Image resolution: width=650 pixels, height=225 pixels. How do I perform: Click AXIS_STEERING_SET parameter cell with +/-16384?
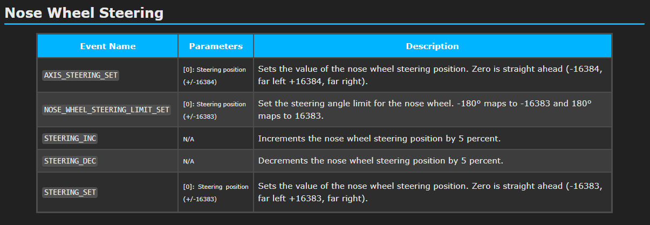click(x=215, y=76)
